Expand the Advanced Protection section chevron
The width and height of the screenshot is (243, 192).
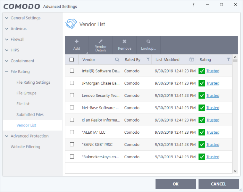7,136
